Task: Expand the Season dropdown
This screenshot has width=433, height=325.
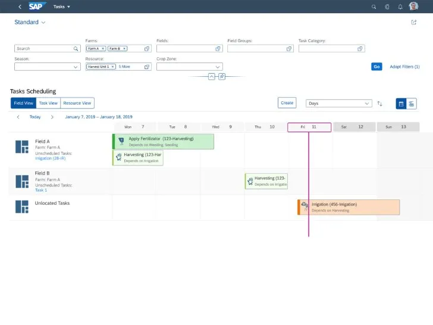Action: click(76, 67)
